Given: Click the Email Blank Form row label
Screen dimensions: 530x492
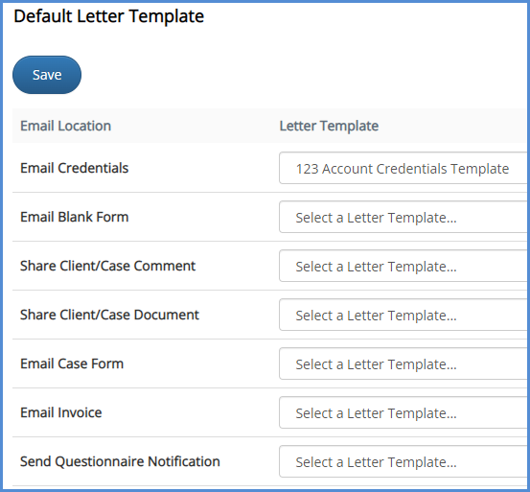Looking at the screenshot, I should pyautogui.click(x=75, y=217).
